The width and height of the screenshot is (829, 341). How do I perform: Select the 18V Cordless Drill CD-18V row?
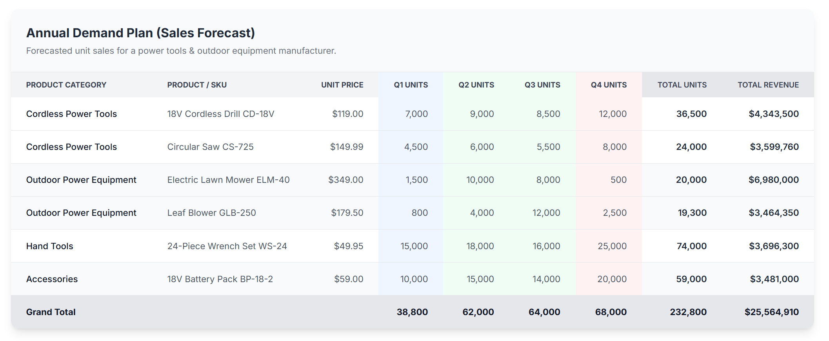(x=413, y=114)
